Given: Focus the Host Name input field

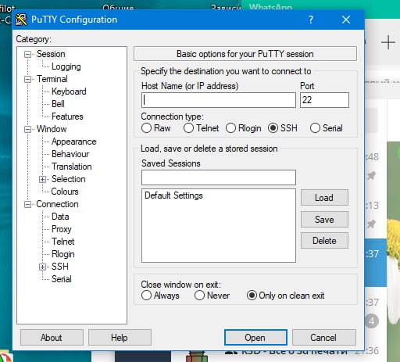Looking at the screenshot, I should pos(219,100).
